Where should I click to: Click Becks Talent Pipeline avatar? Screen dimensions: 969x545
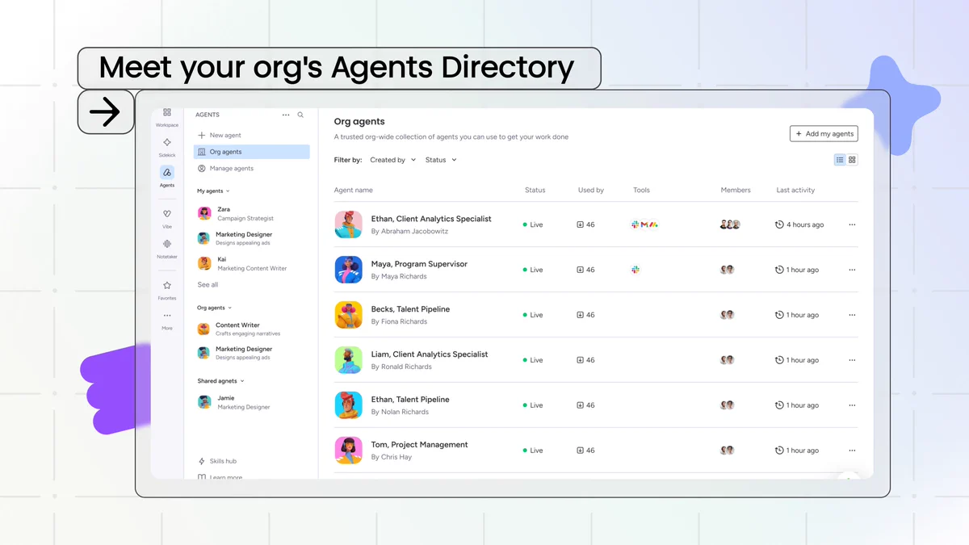[349, 315]
